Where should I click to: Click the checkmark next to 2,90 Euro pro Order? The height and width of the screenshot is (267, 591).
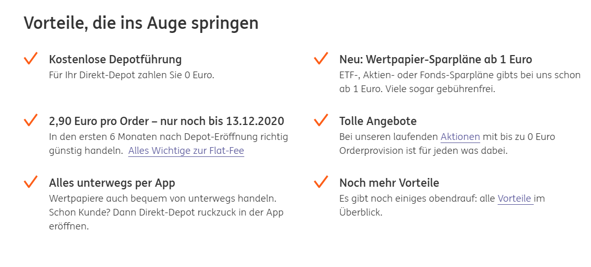pos(31,120)
